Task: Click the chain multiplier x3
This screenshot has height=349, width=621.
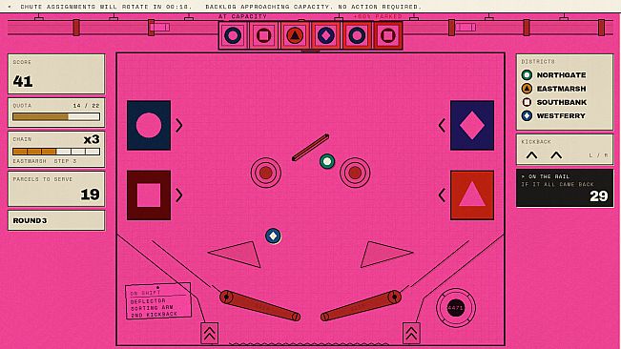Action: pyautogui.click(x=92, y=139)
